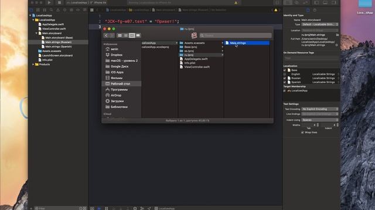The image size is (375, 210).
Task: Collapse the LocalizedApp project root
Action: [30, 16]
